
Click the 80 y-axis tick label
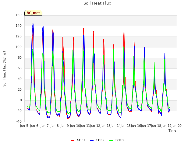pyautogui.click(x=19, y=57)
